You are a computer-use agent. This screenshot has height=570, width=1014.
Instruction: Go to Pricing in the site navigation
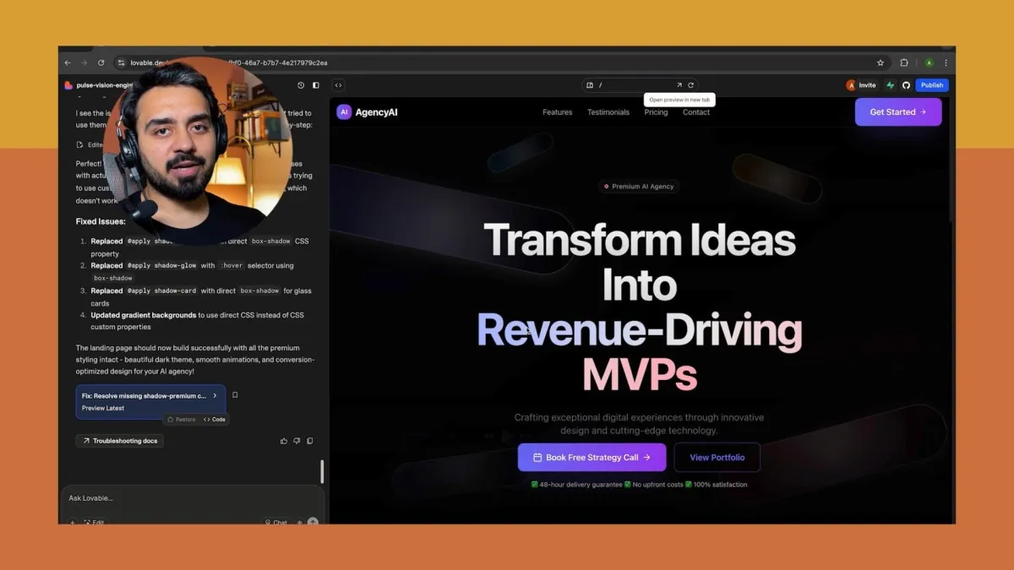(x=656, y=112)
